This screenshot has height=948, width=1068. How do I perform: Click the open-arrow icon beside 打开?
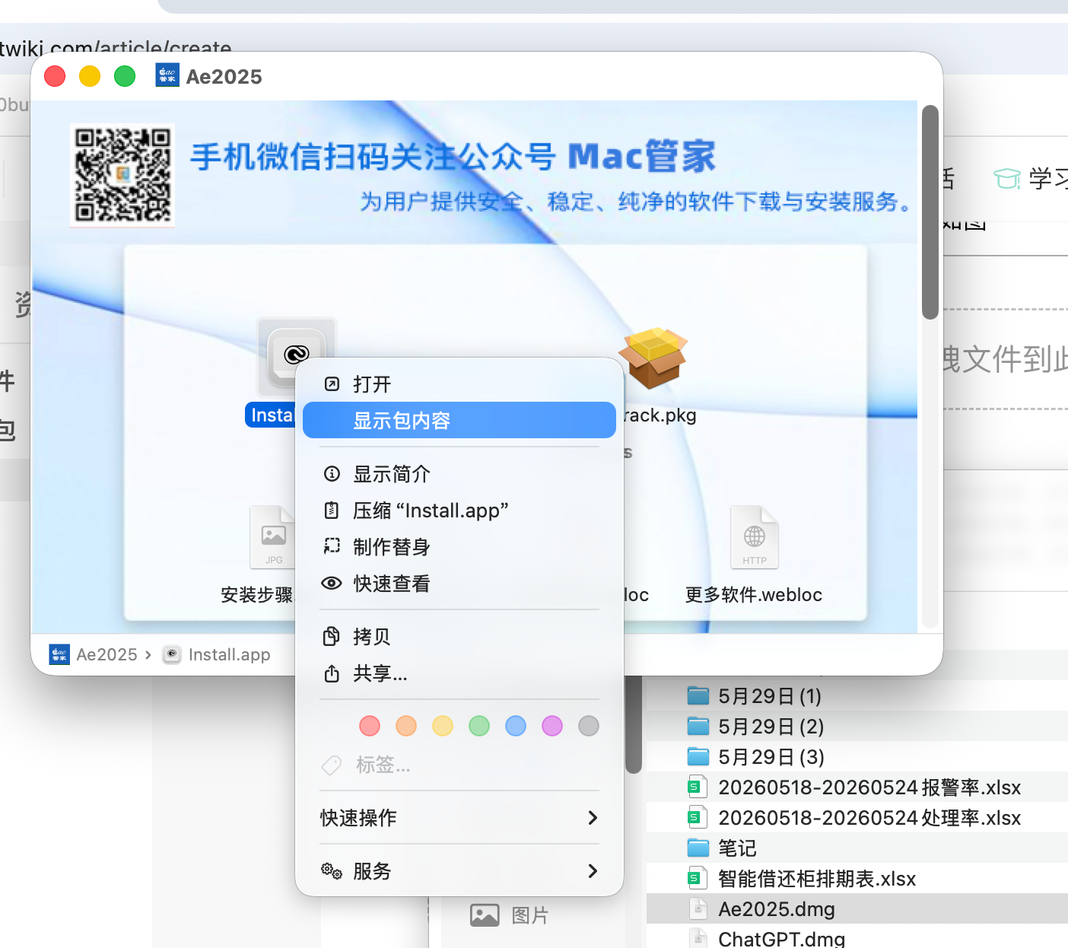click(x=332, y=384)
